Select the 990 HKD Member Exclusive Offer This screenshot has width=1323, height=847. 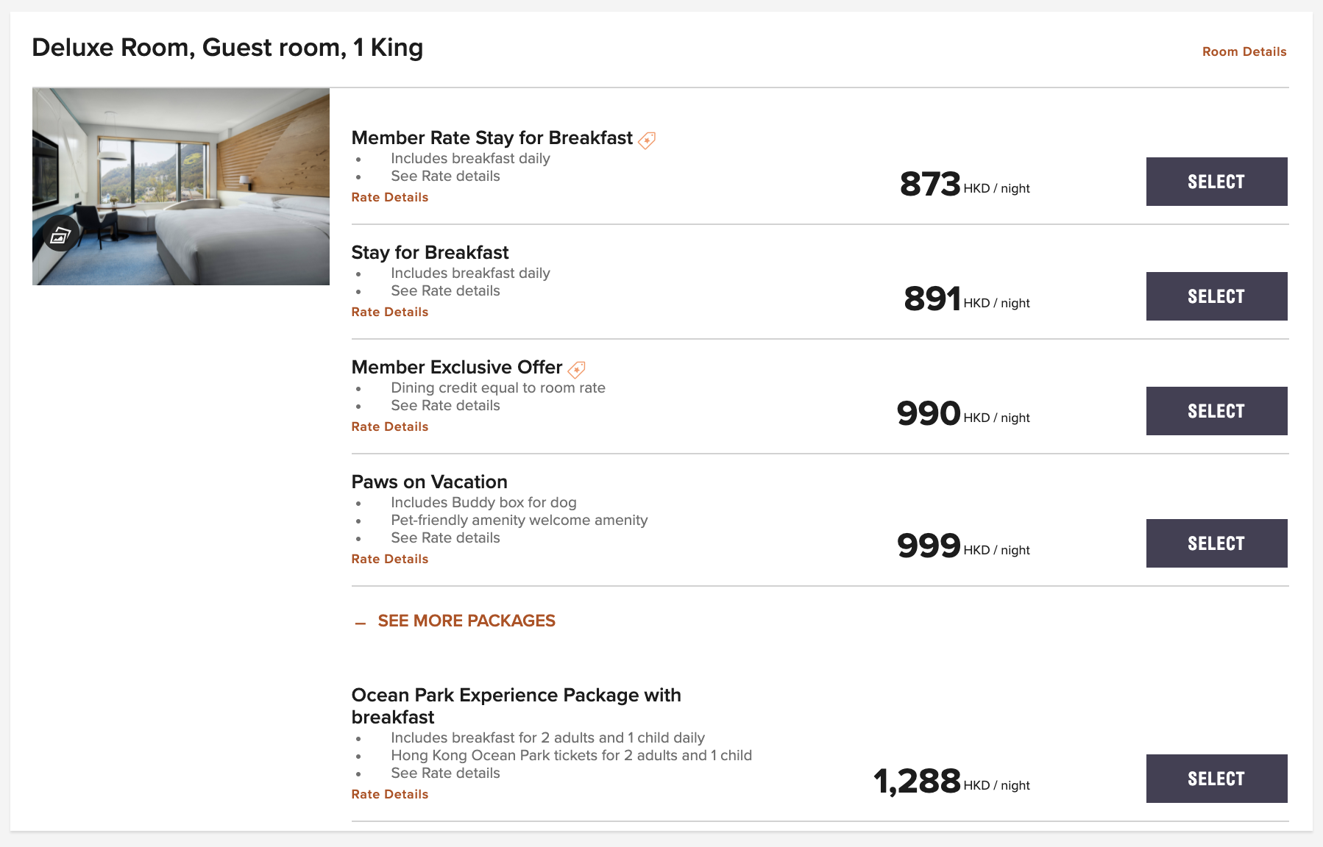point(1216,411)
